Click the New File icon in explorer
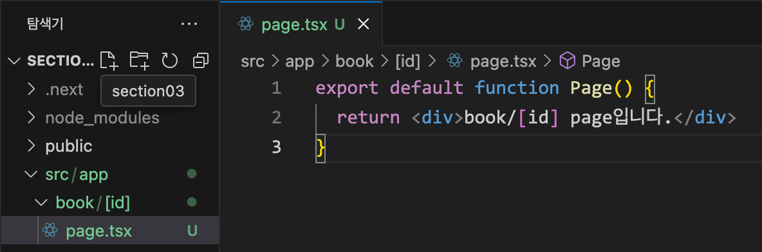This screenshot has height=252, width=762. coord(109,60)
